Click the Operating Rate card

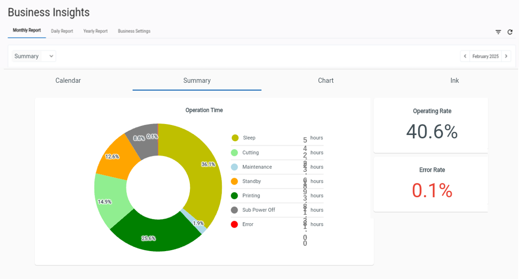tap(431, 125)
